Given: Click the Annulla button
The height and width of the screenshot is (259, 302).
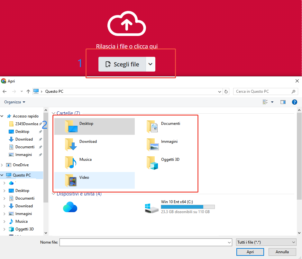Looking at the screenshot, I should coord(282,252).
